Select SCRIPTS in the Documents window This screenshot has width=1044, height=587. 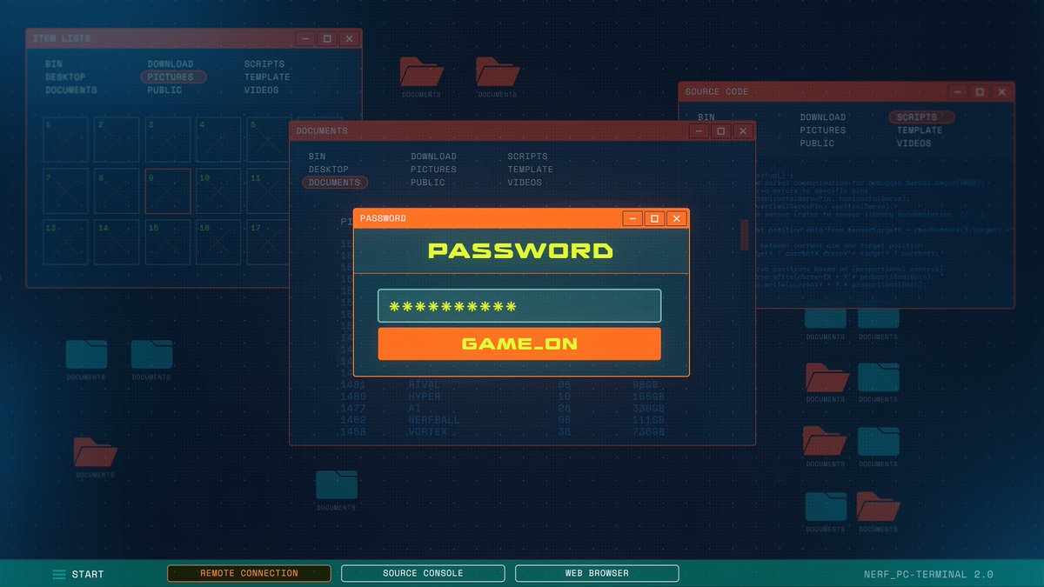point(528,157)
